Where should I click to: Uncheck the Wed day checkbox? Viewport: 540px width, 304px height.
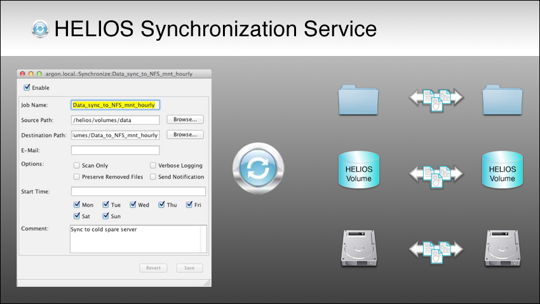133,205
